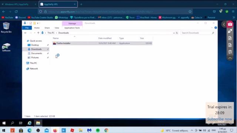Open a new browser tab
The width and height of the screenshot is (237, 133).
coord(81,4)
